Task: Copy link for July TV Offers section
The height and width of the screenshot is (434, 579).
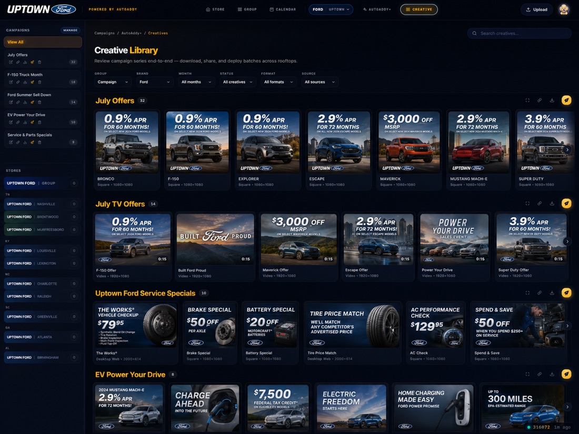Action: [x=540, y=204]
